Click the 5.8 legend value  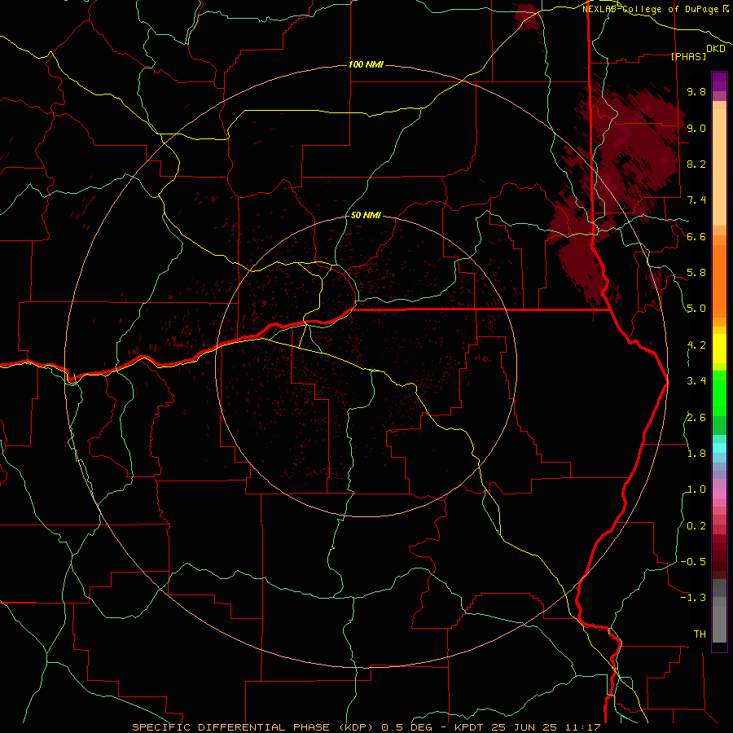(x=696, y=273)
